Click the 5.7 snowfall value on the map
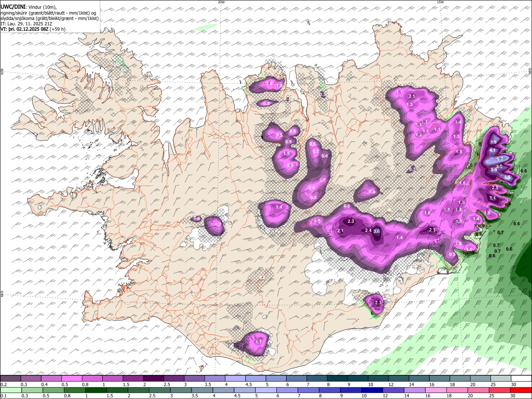The image size is (532, 399). [500, 159]
